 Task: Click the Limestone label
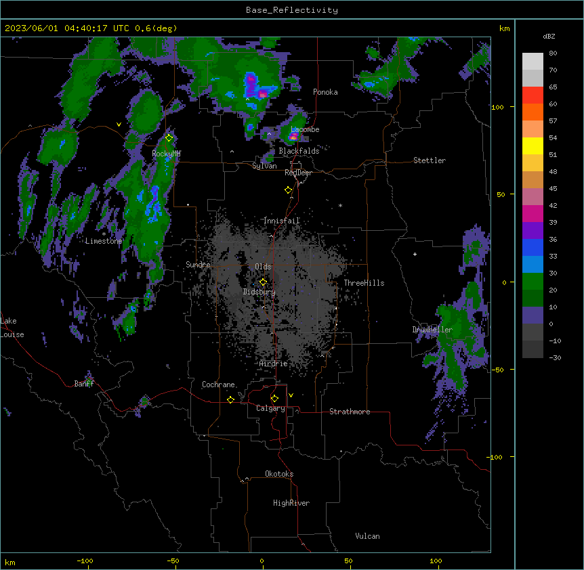pyautogui.click(x=104, y=241)
